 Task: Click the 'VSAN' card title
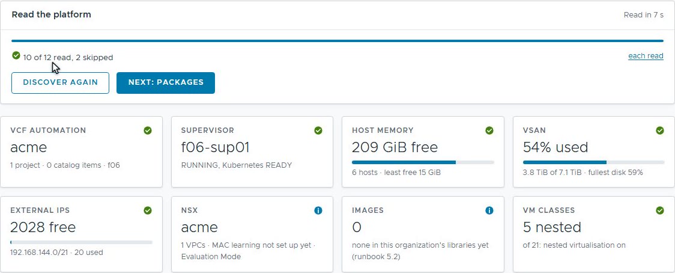(x=534, y=130)
